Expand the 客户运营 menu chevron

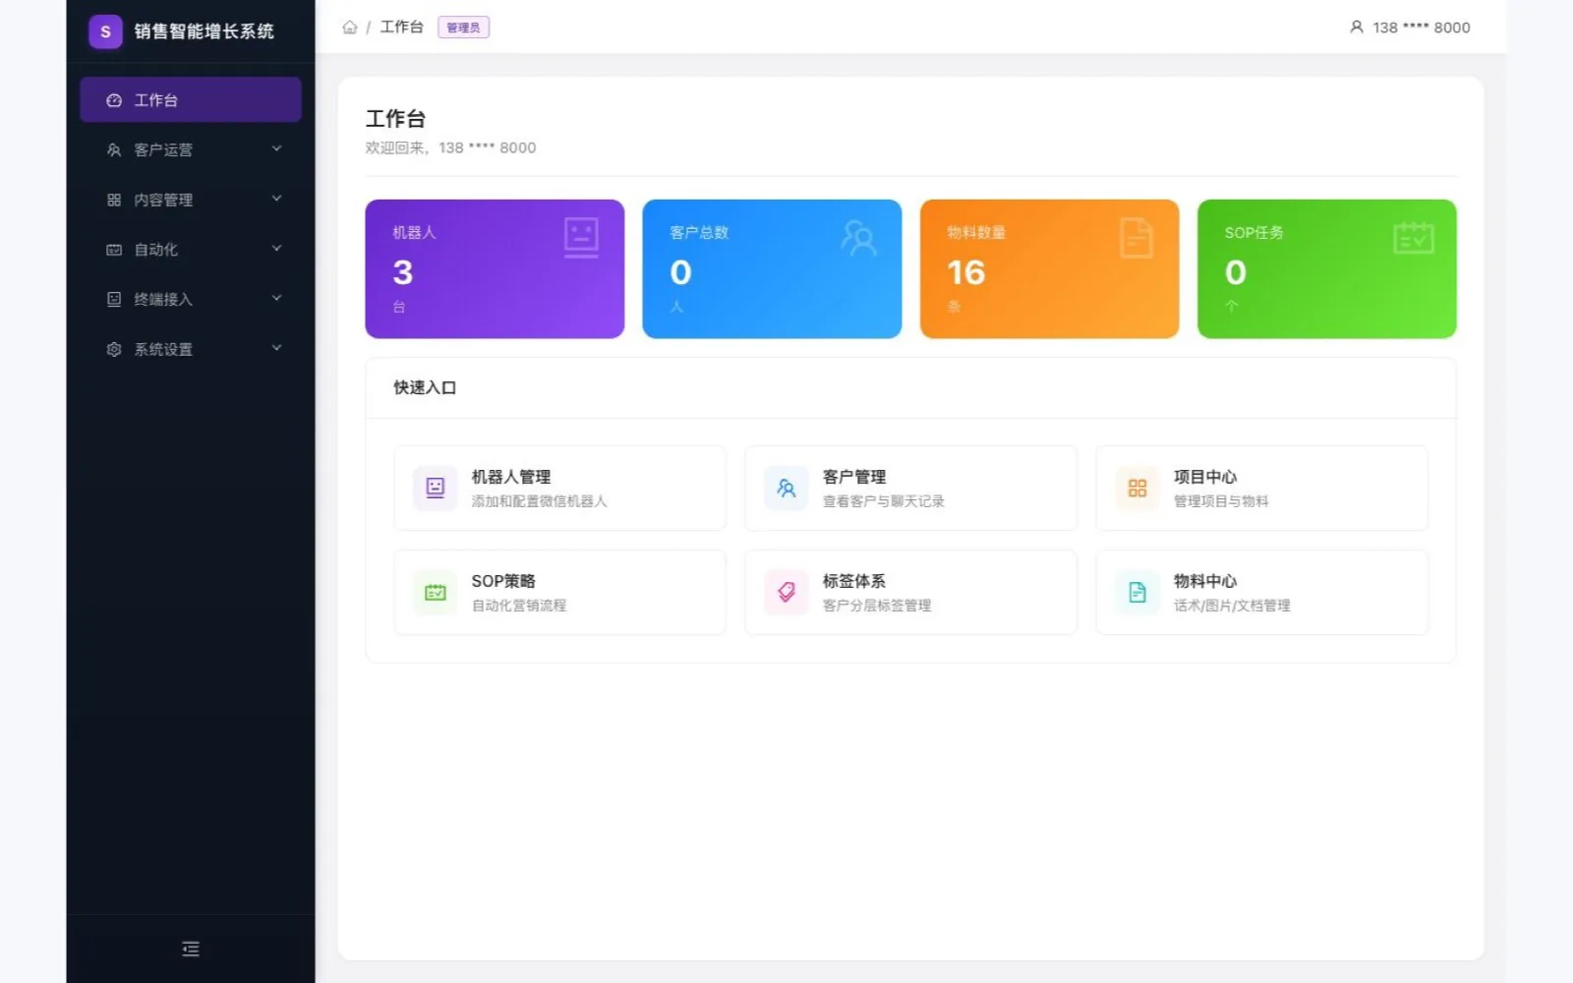(276, 148)
